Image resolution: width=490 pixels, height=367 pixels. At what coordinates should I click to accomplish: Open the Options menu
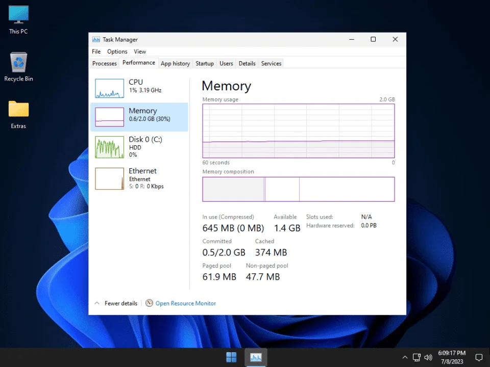[x=117, y=51]
